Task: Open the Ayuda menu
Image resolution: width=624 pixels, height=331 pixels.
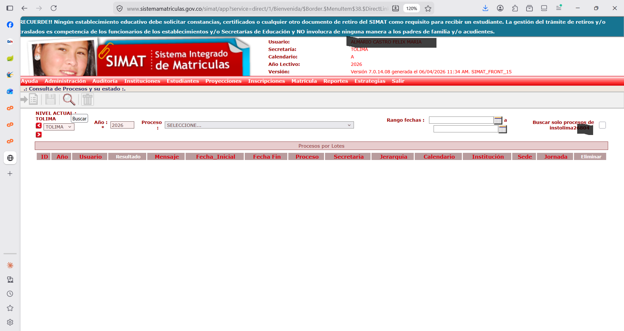Action: coord(30,81)
